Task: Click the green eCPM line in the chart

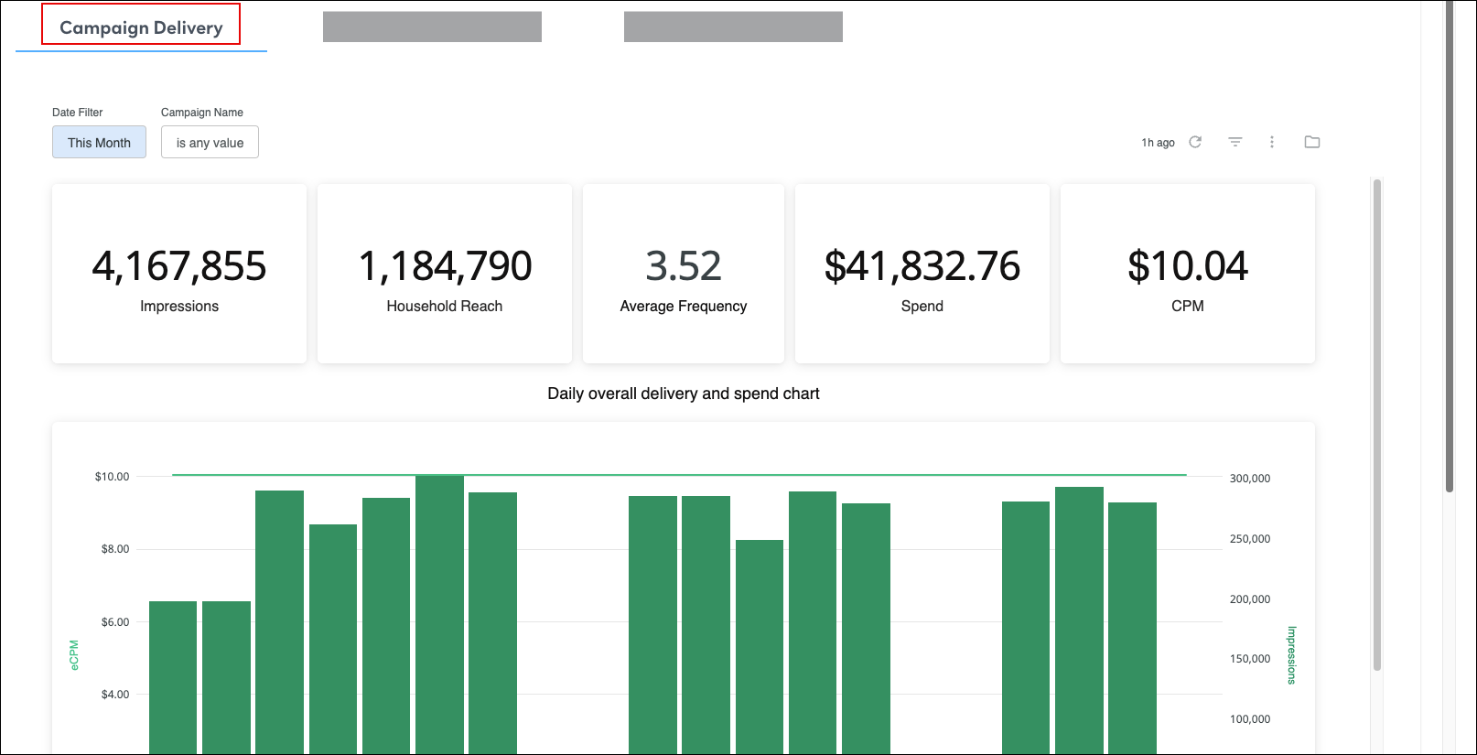Action: [679, 475]
